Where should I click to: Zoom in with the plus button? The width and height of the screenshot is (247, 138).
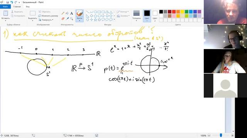coord(232,135)
